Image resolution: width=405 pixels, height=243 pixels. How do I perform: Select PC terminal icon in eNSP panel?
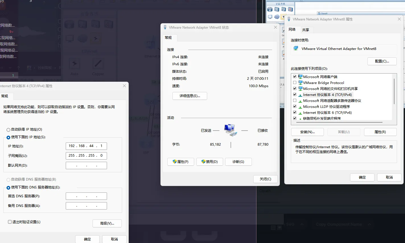(x=270, y=17)
